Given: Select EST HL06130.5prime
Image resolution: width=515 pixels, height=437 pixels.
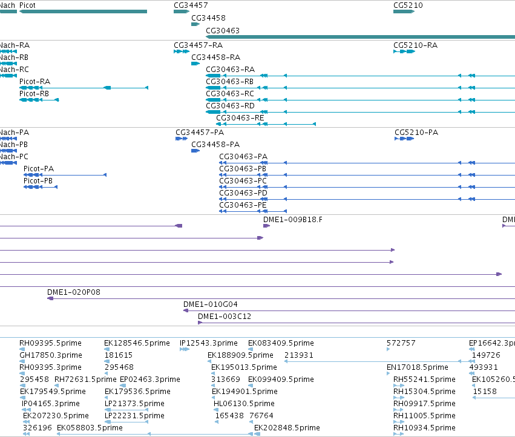Looking at the screenshot, I should 244,404.
